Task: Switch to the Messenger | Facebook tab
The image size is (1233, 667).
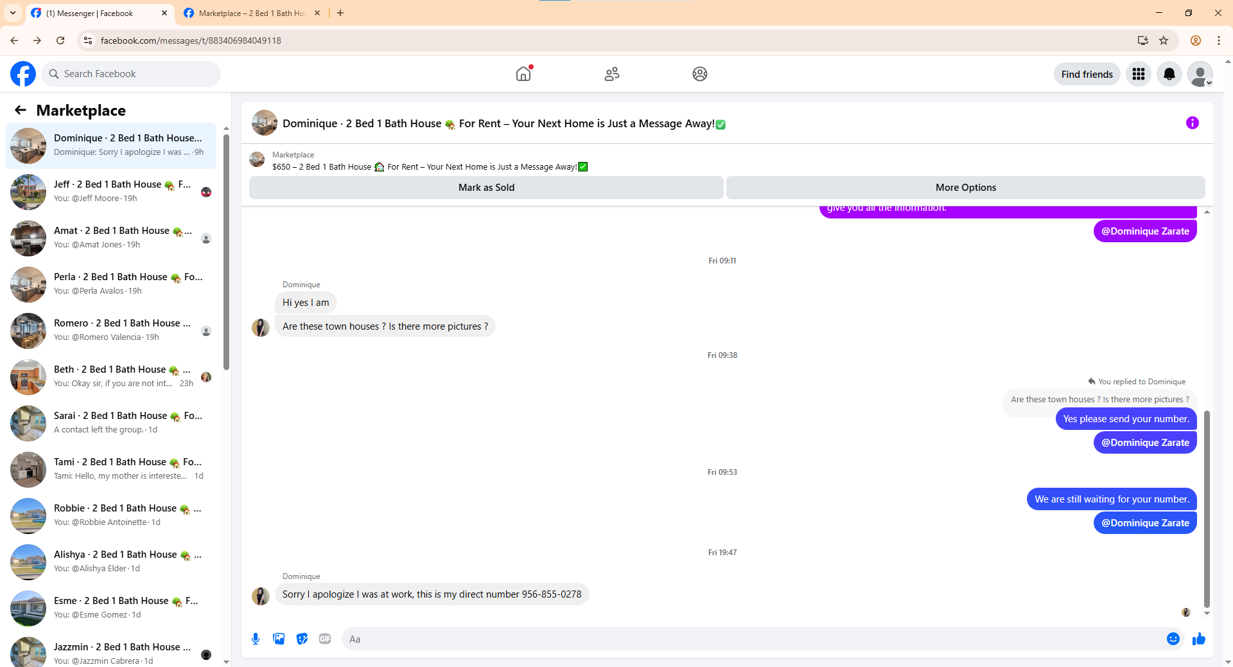Action: click(100, 13)
